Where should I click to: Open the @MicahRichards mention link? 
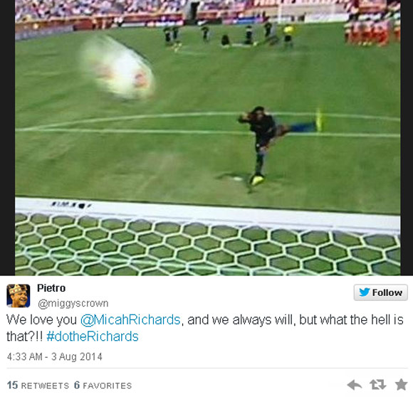coord(130,320)
